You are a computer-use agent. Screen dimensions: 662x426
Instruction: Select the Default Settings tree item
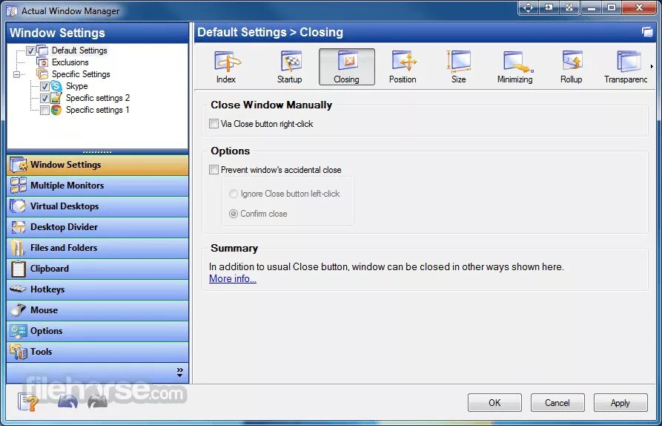click(x=79, y=50)
